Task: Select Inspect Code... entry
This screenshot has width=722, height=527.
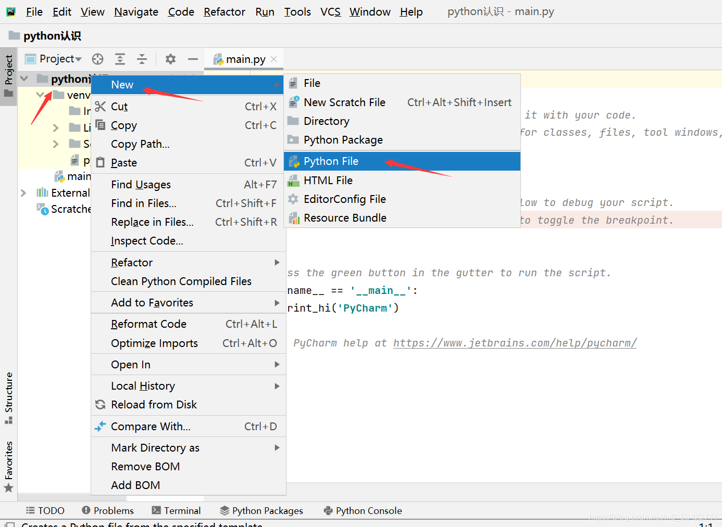Action: coord(189,240)
